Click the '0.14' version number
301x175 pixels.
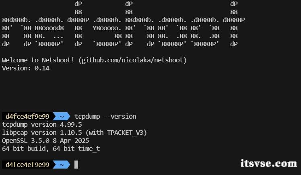(x=42, y=68)
